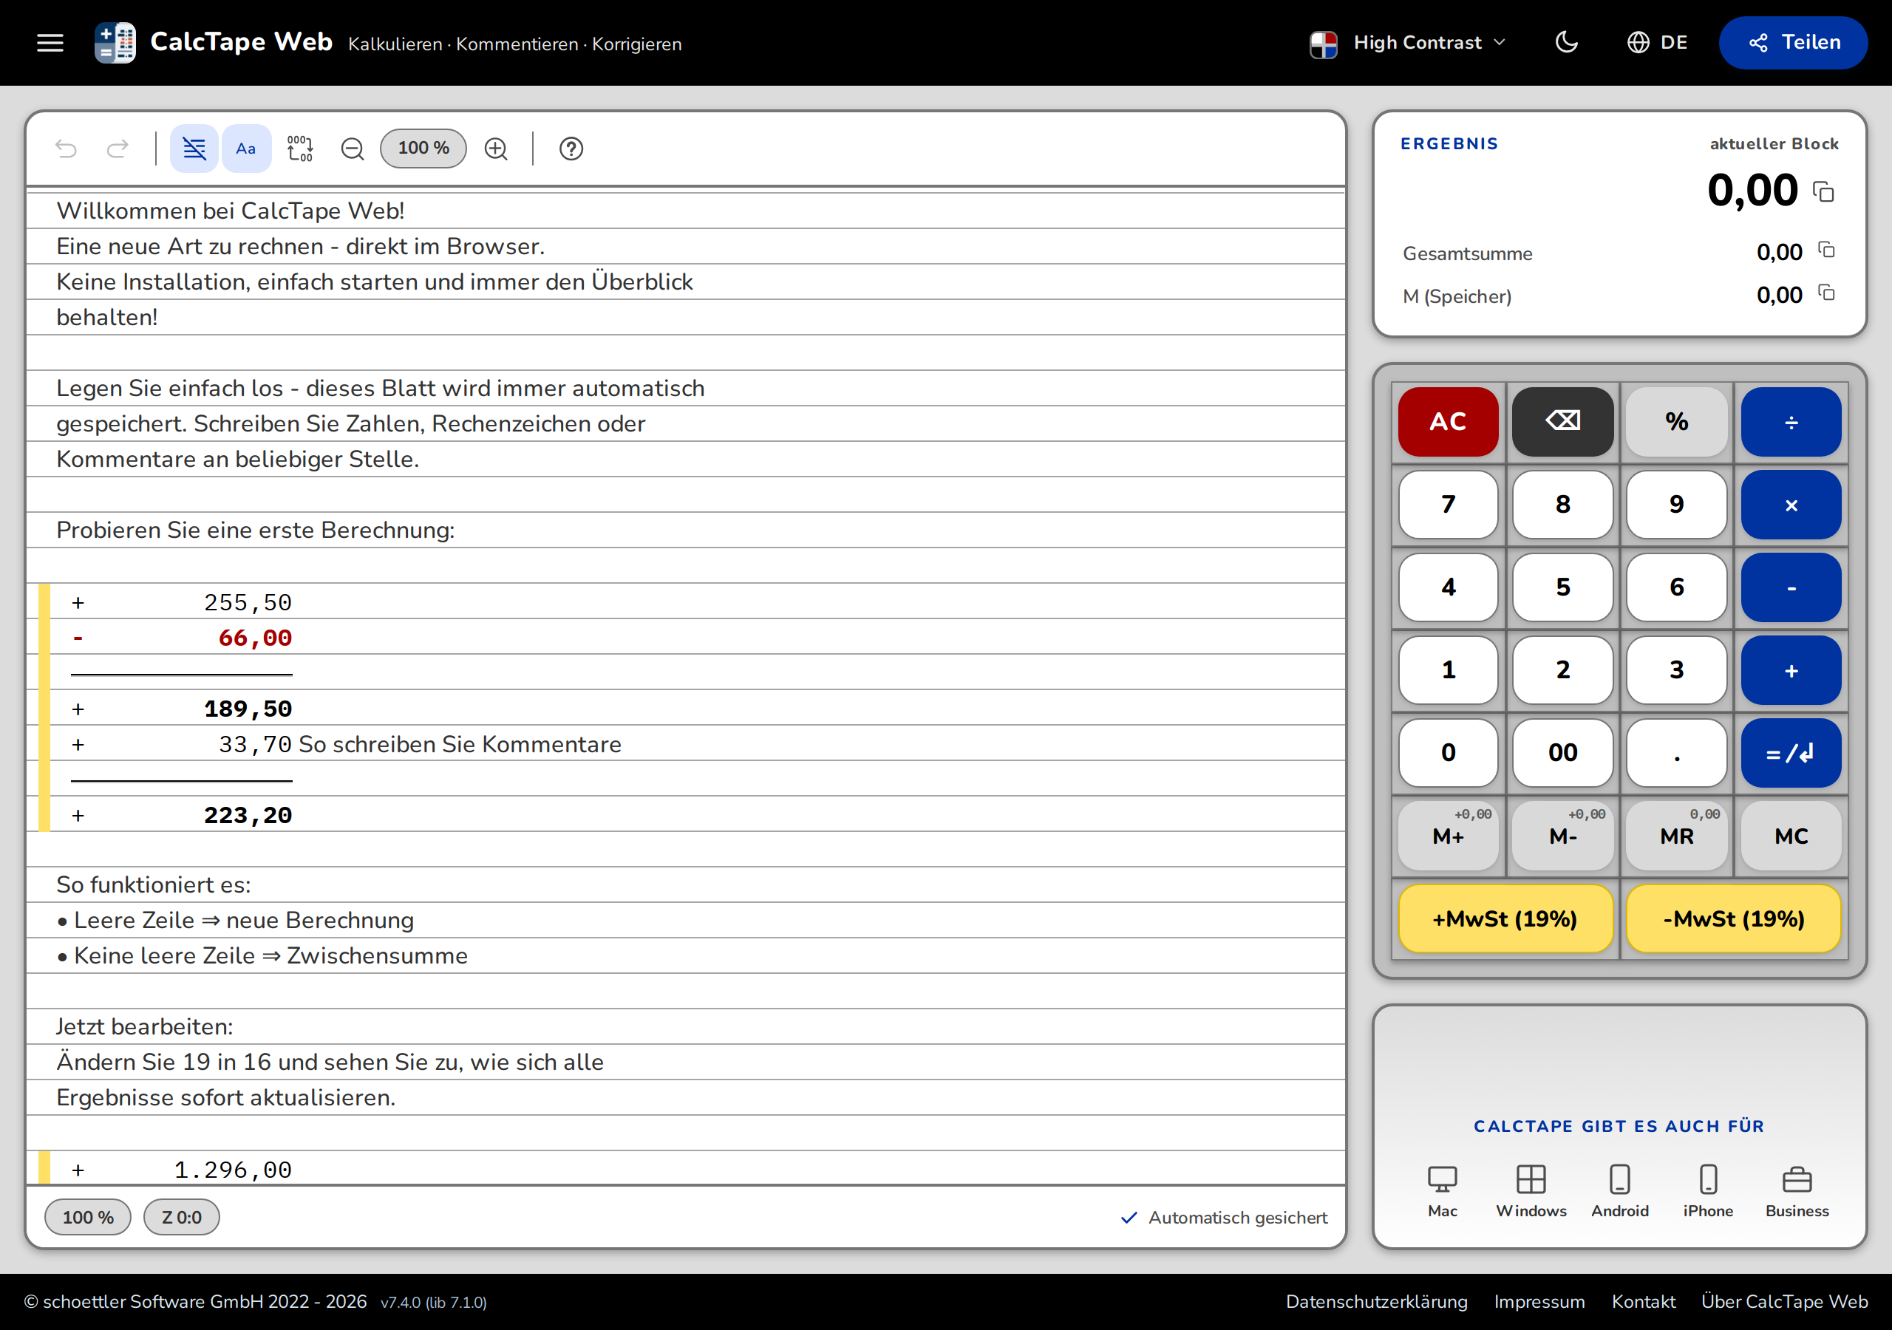Toggle the Aa text formatting button
This screenshot has height=1330, width=1892.
245,149
